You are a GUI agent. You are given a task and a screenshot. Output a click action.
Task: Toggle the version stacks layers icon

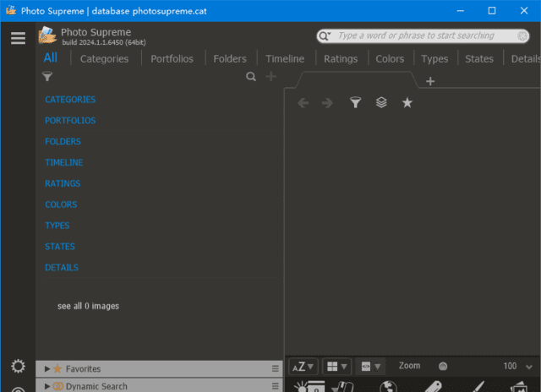(381, 102)
